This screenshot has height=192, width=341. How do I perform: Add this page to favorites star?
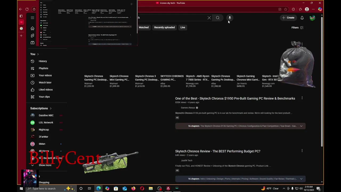pyautogui.click(x=286, y=9)
